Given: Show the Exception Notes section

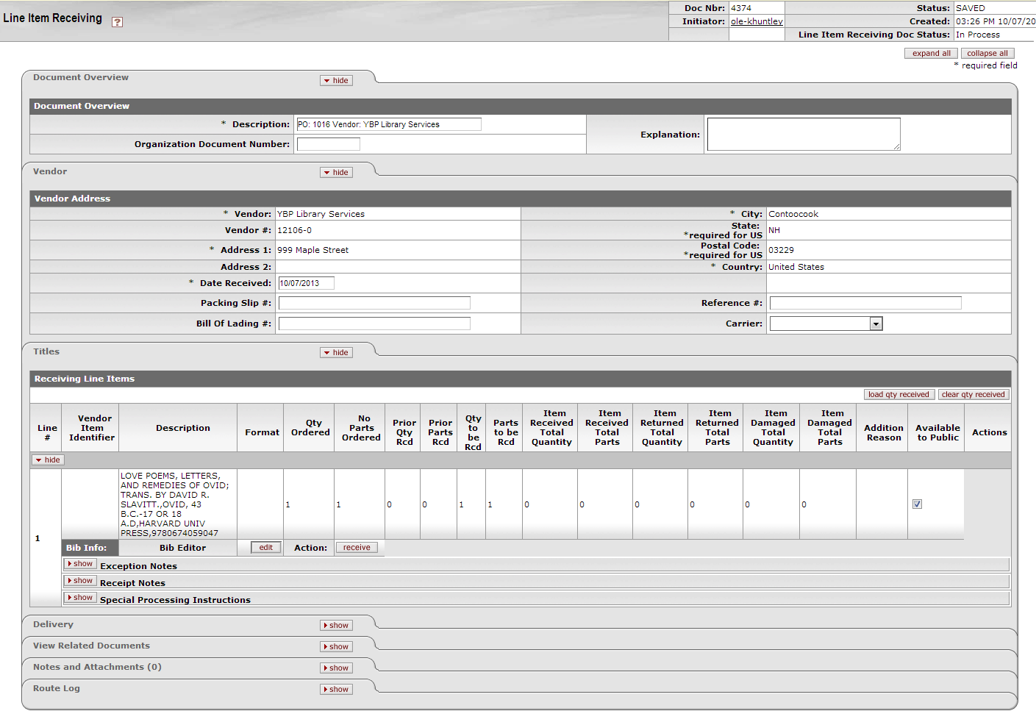Looking at the screenshot, I should click(x=80, y=564).
